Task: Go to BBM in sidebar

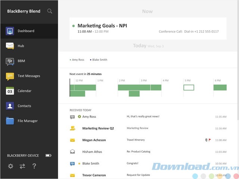Action: (x=29, y=61)
